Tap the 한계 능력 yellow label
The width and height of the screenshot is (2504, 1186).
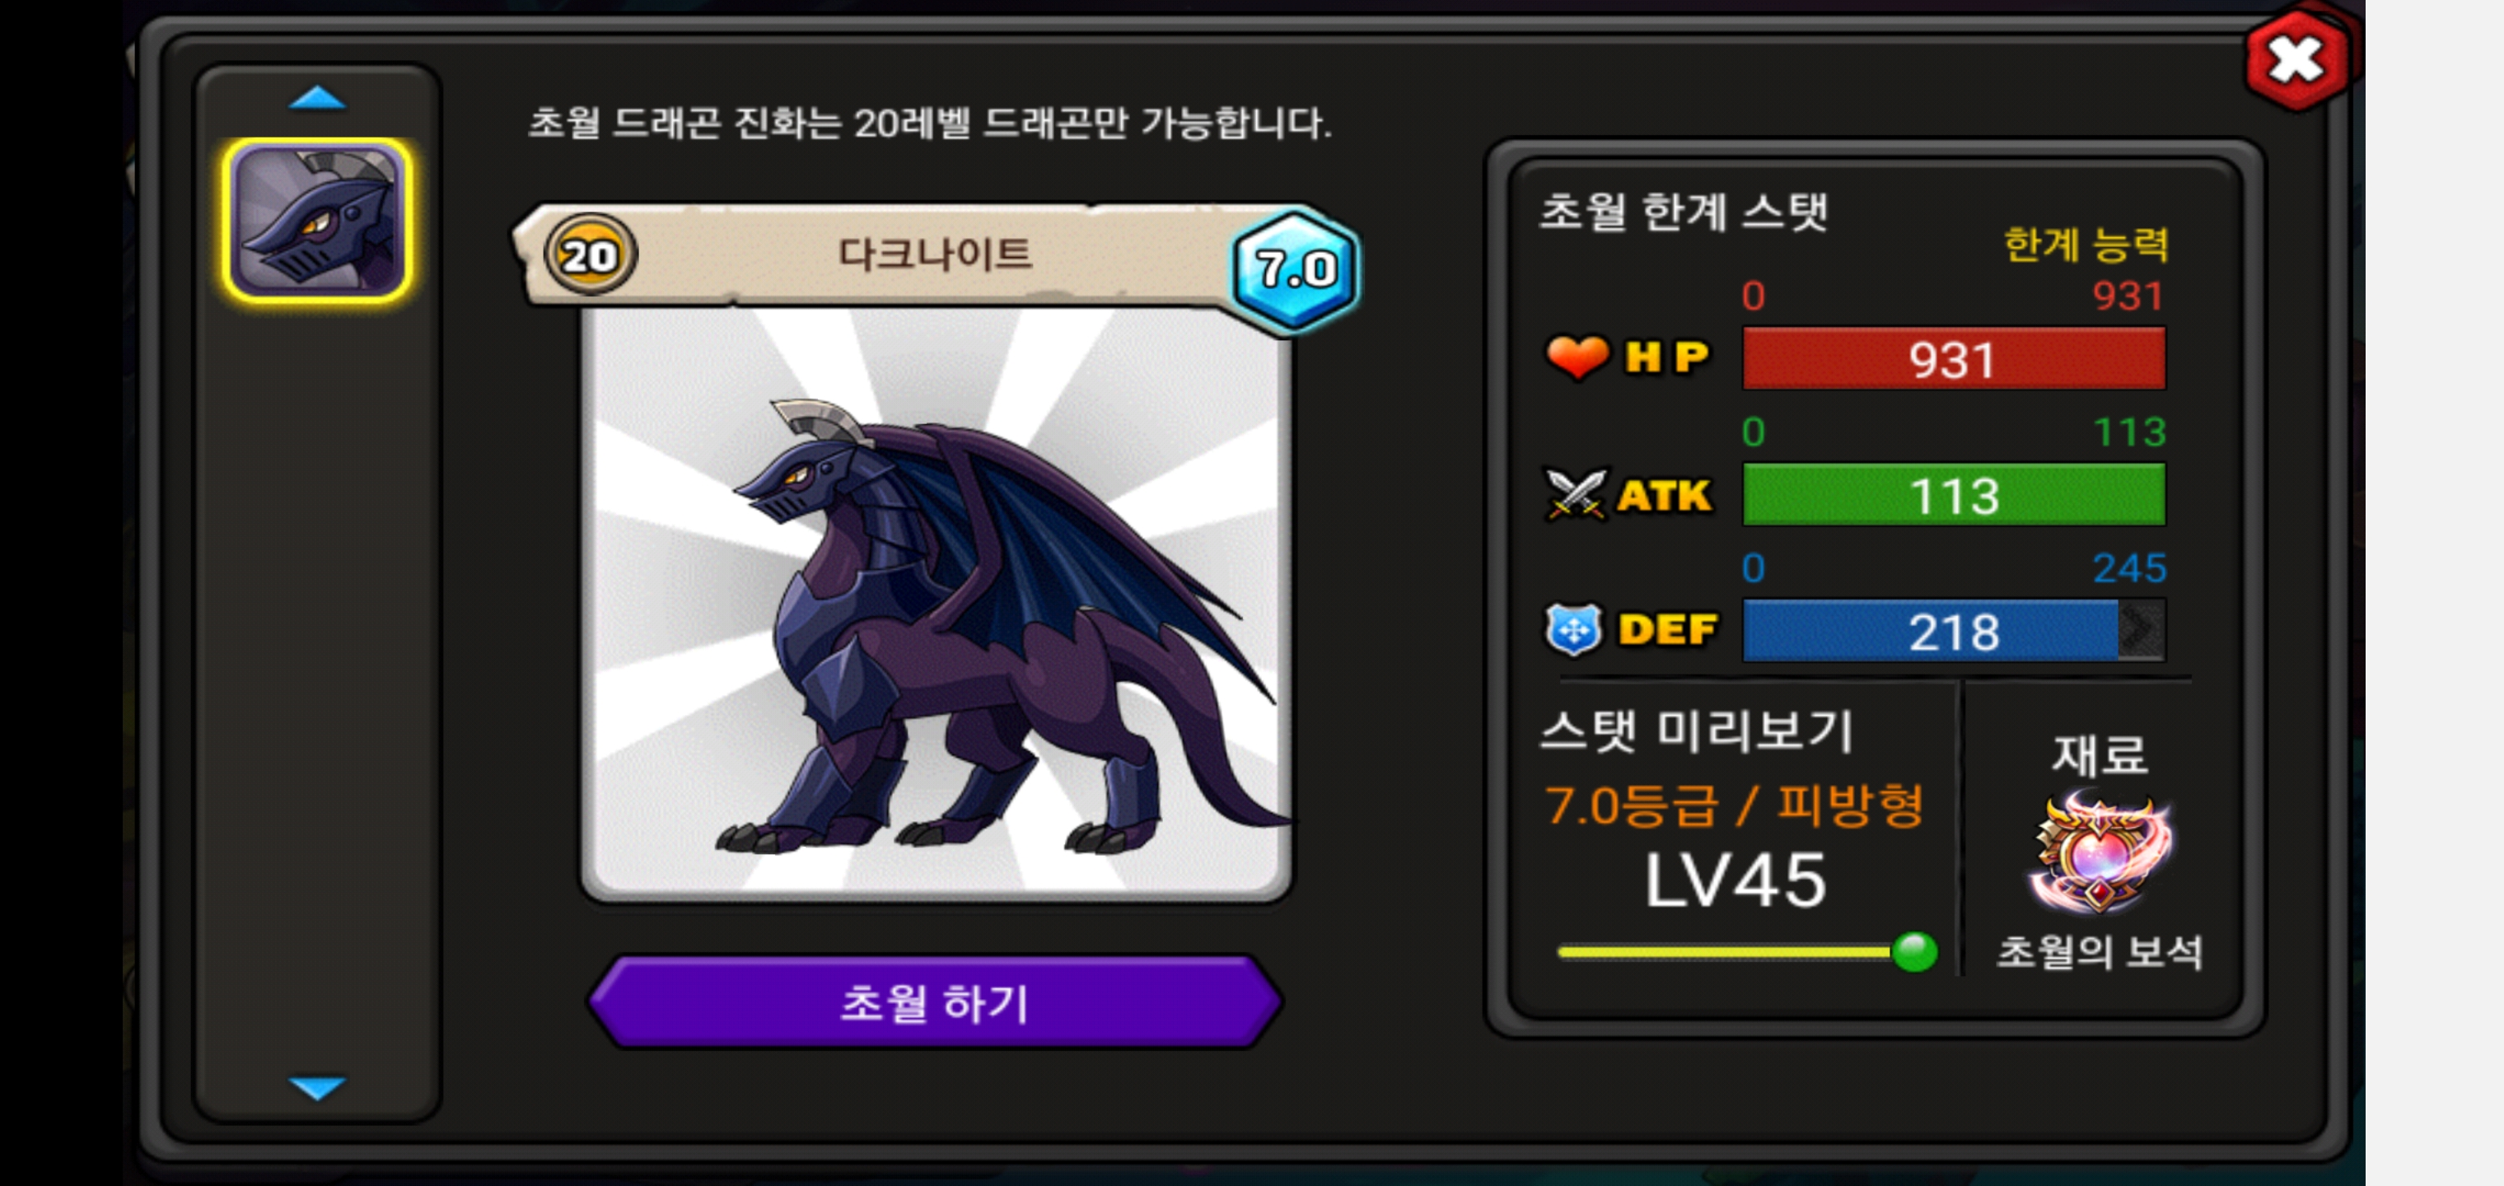2086,243
